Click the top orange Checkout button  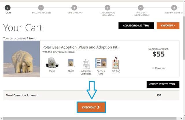point(168,26)
